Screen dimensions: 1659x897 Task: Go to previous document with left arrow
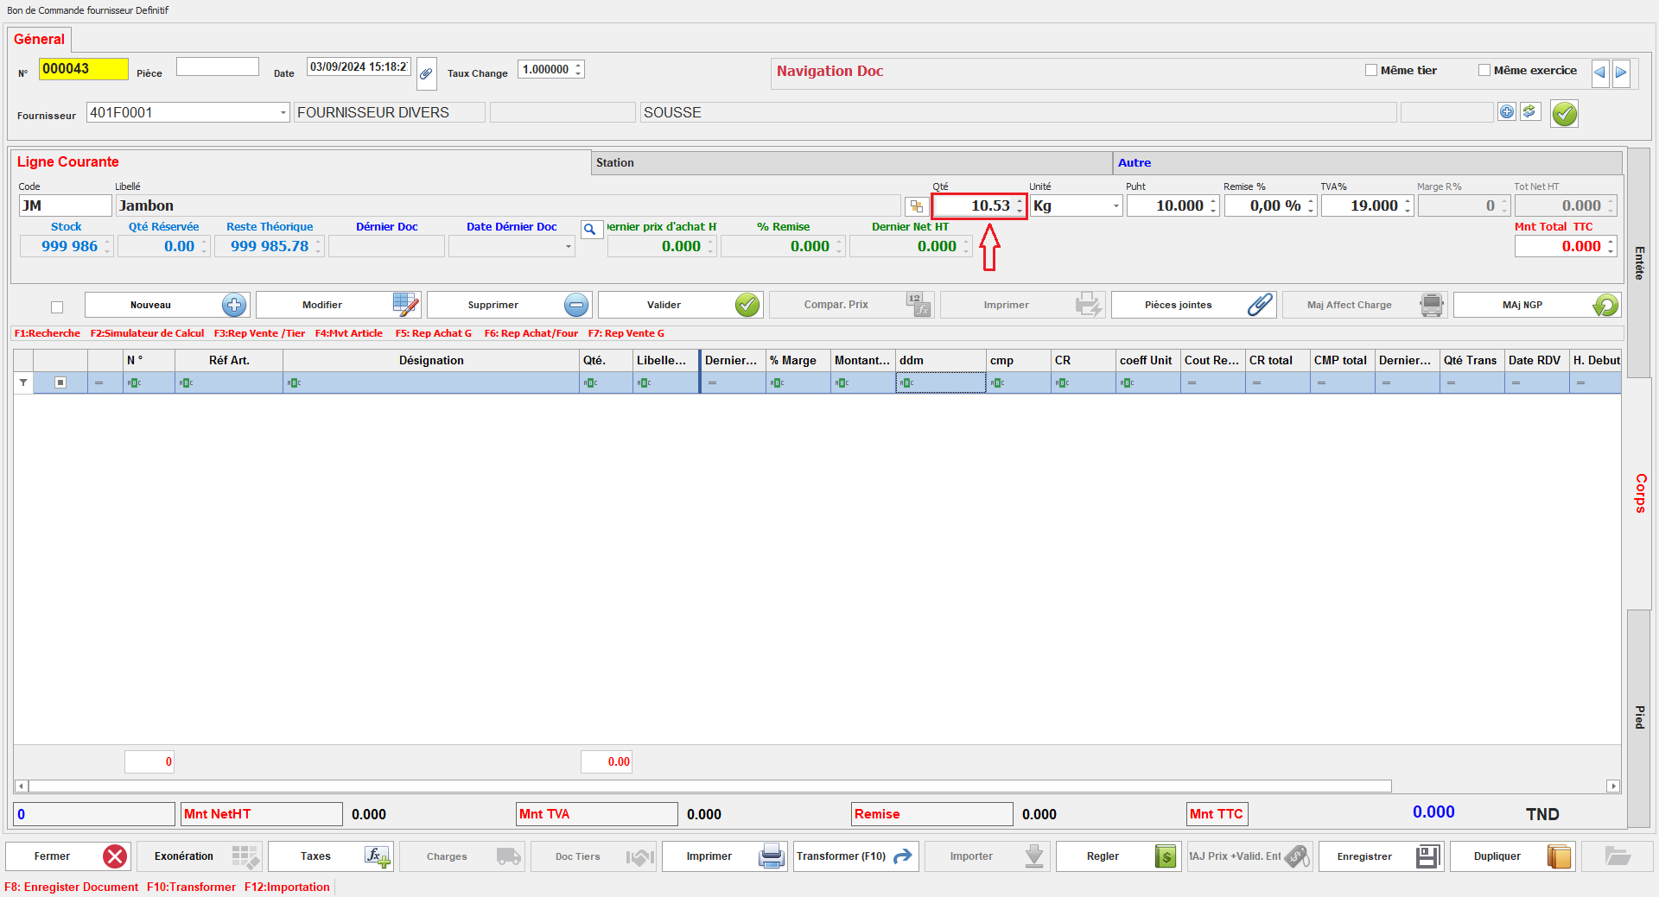[1599, 73]
